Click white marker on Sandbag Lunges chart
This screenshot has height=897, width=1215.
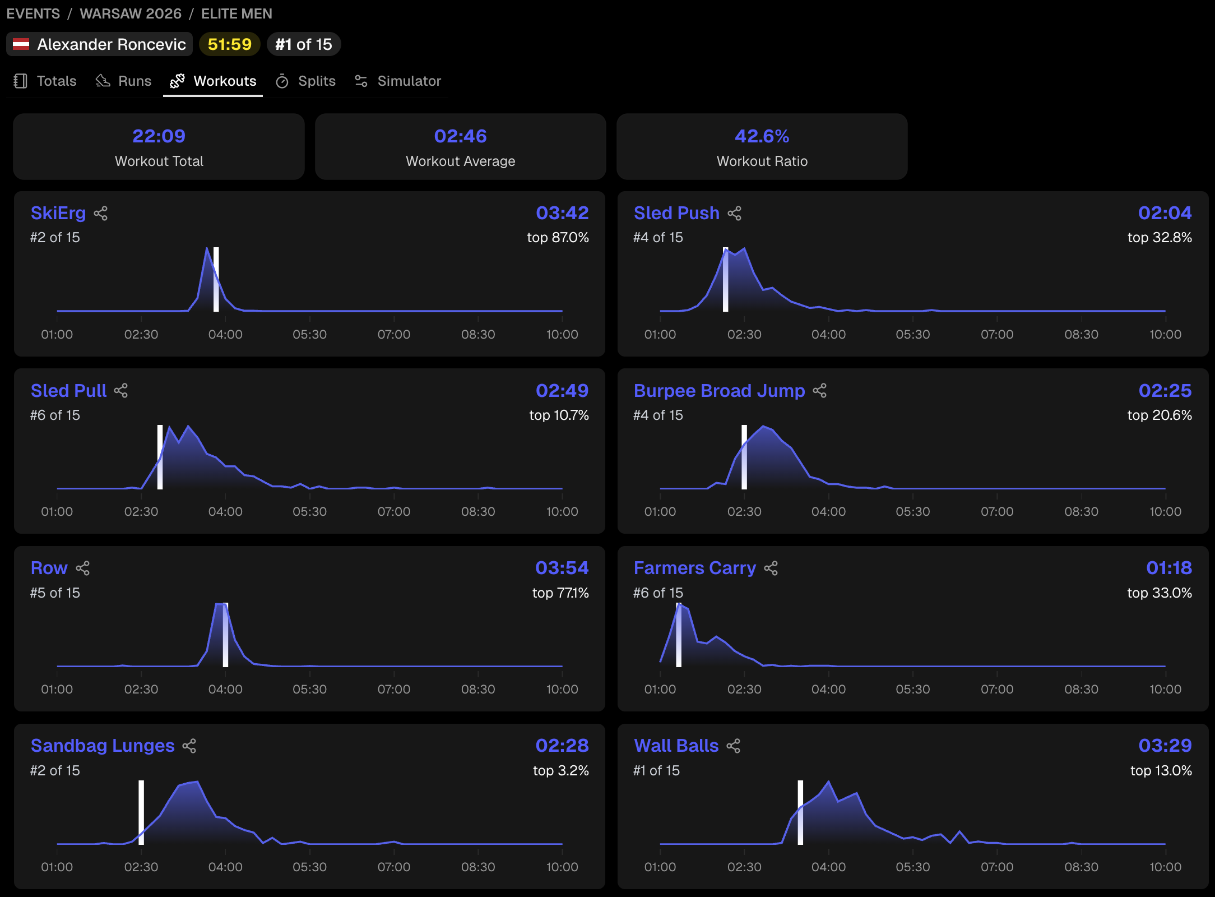(141, 812)
